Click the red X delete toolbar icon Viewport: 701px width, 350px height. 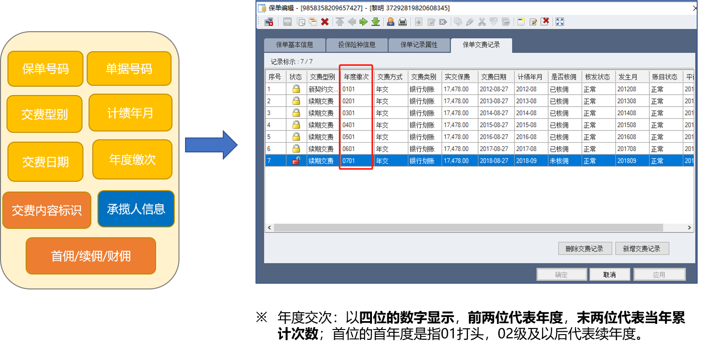pos(325,22)
